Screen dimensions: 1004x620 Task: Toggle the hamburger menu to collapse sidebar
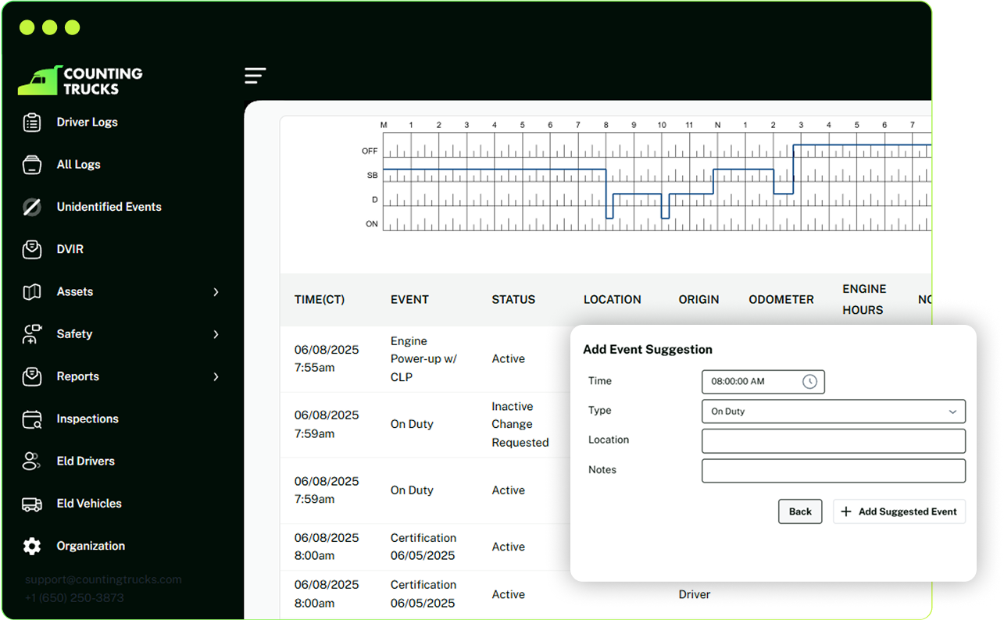[x=255, y=76]
